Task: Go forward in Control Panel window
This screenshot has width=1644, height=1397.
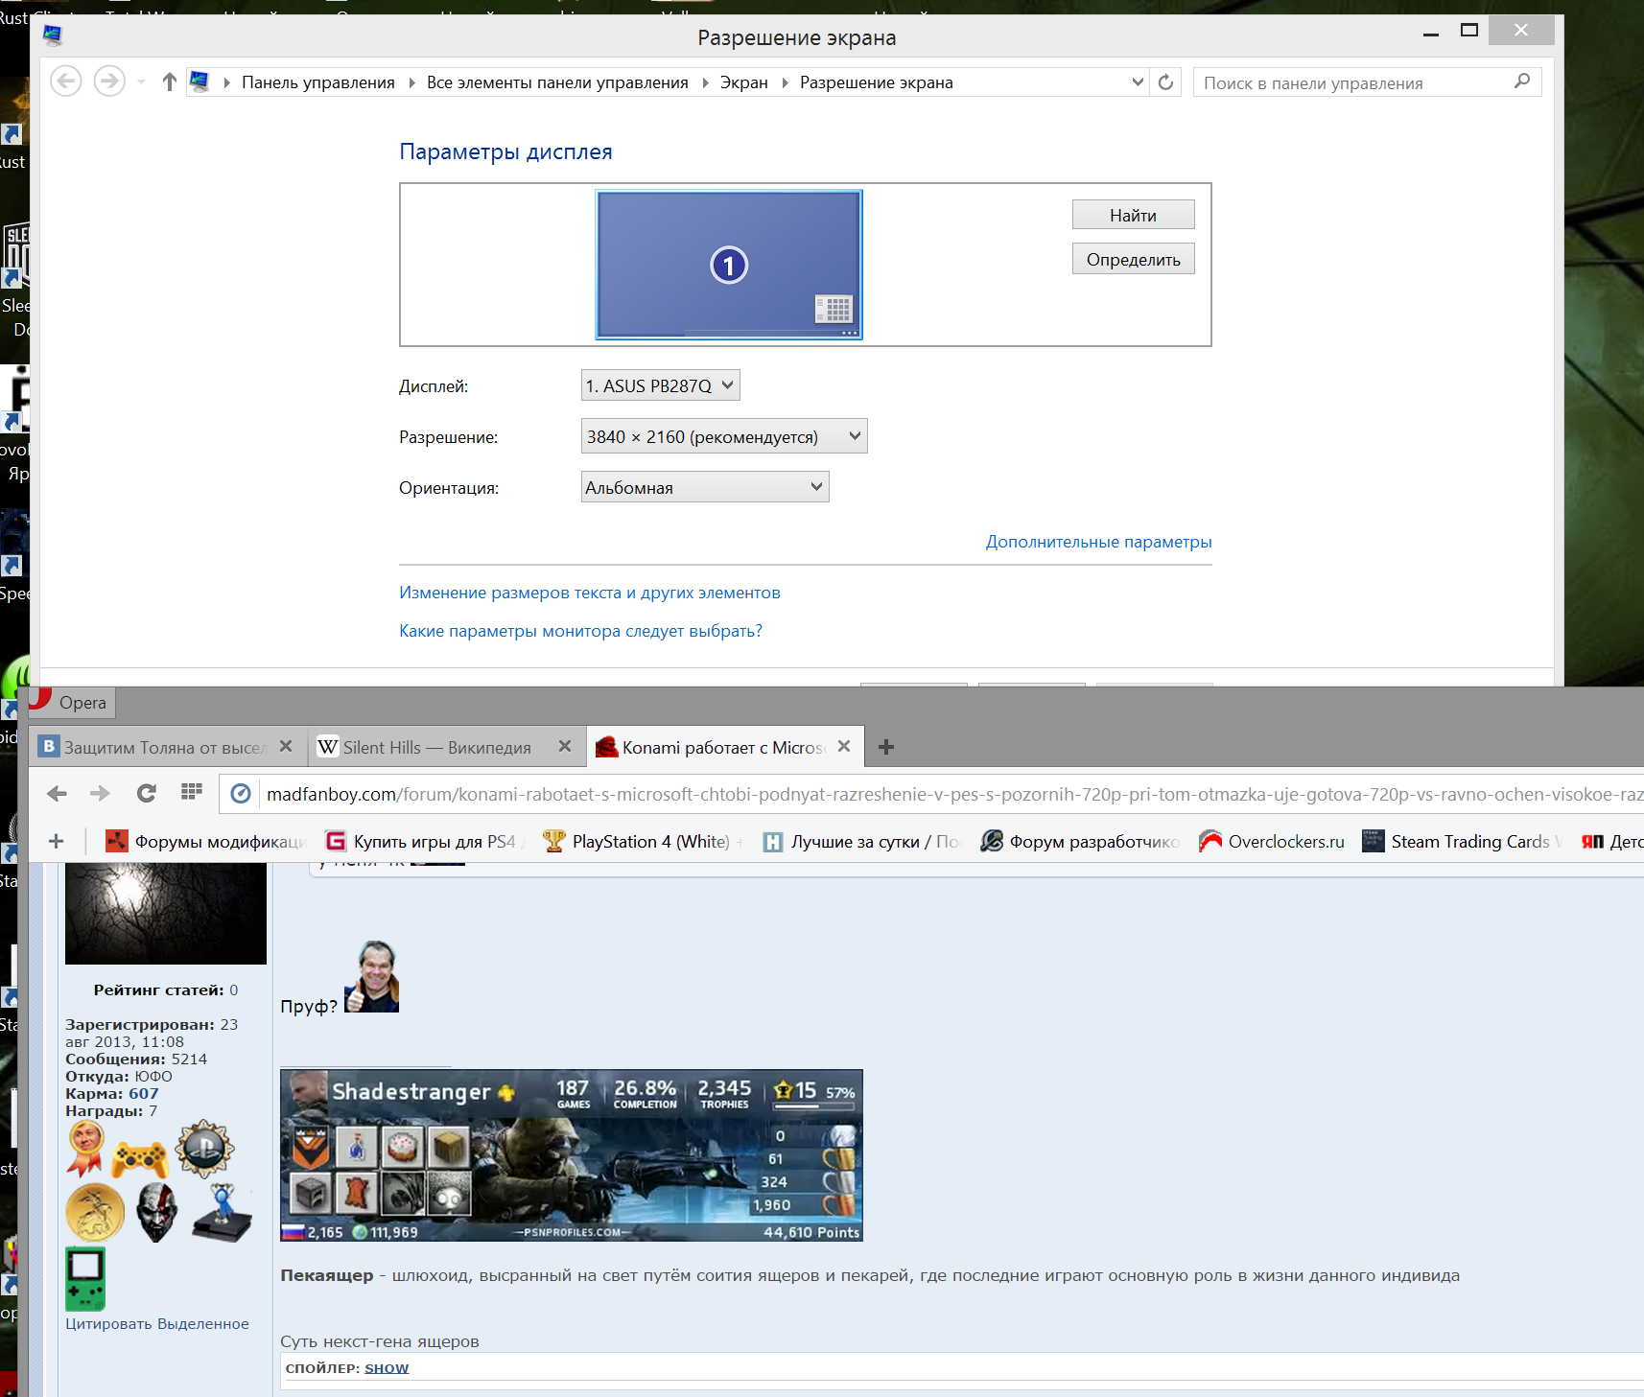Action: coord(109,81)
